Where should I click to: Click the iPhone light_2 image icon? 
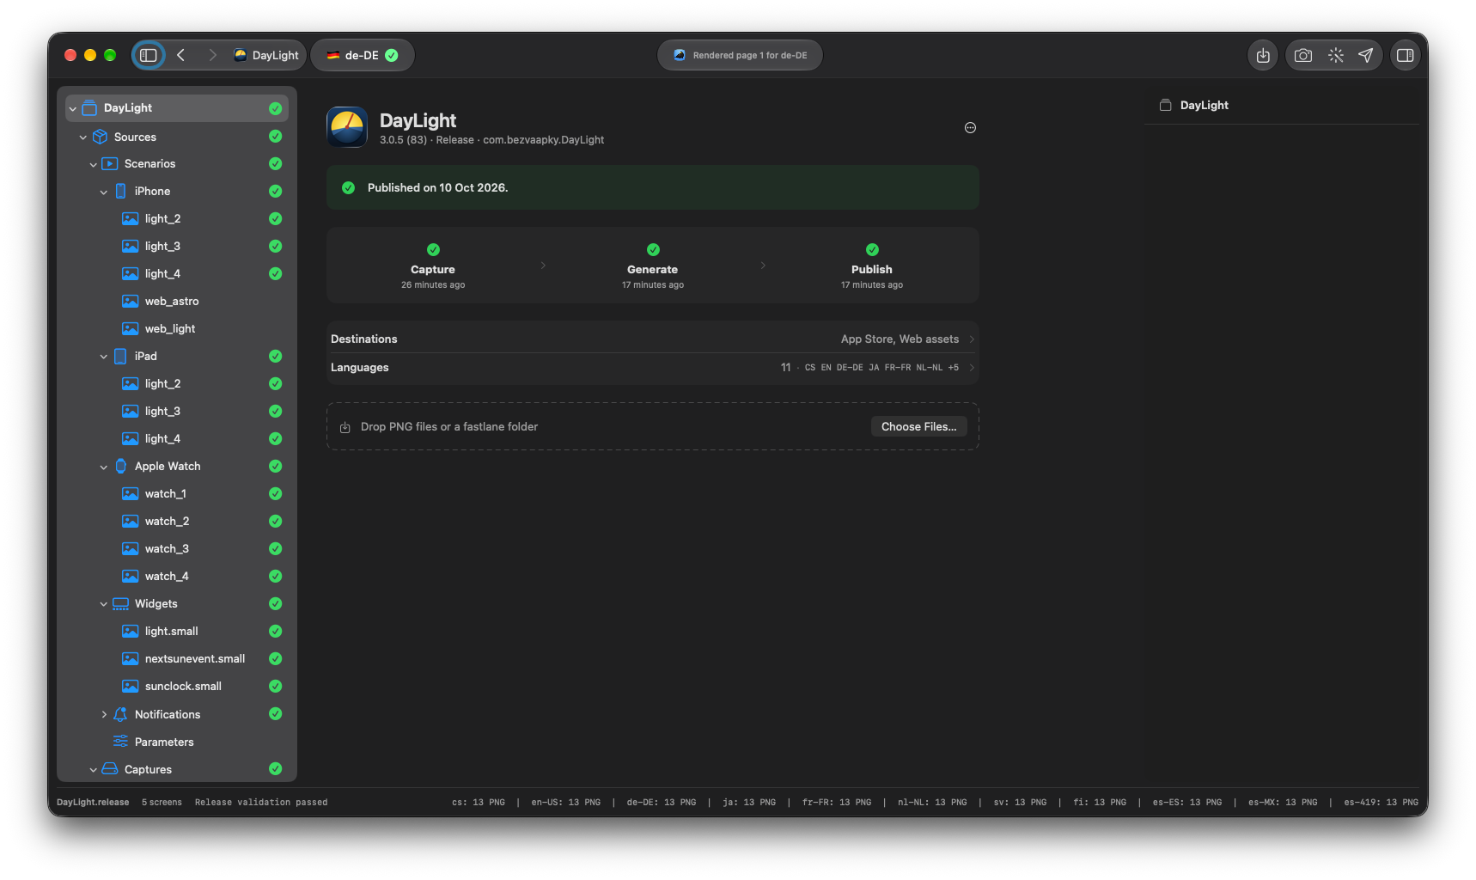point(130,218)
